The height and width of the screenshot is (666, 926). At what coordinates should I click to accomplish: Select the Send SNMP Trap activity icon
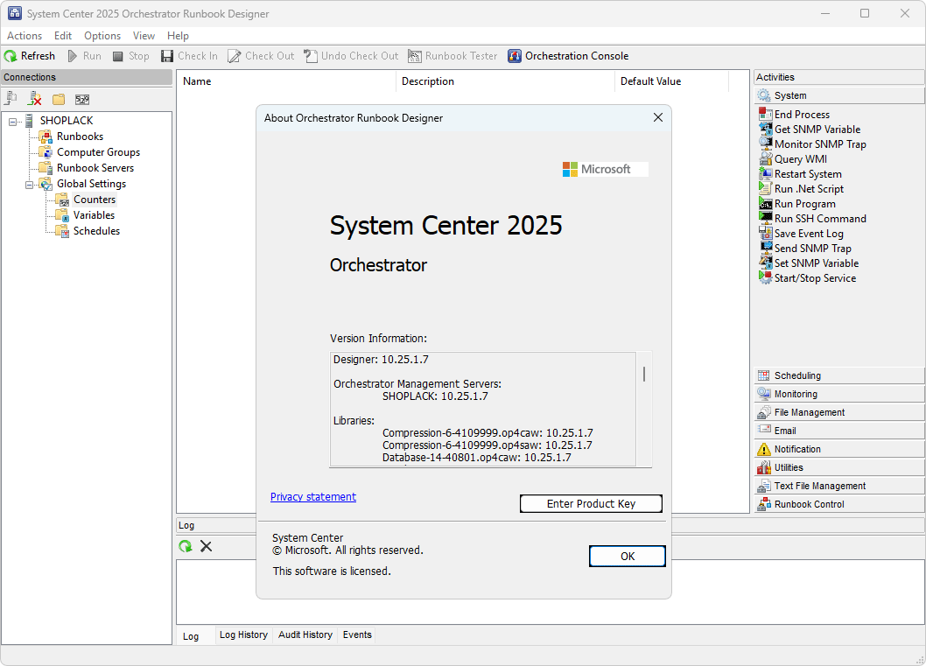[765, 248]
